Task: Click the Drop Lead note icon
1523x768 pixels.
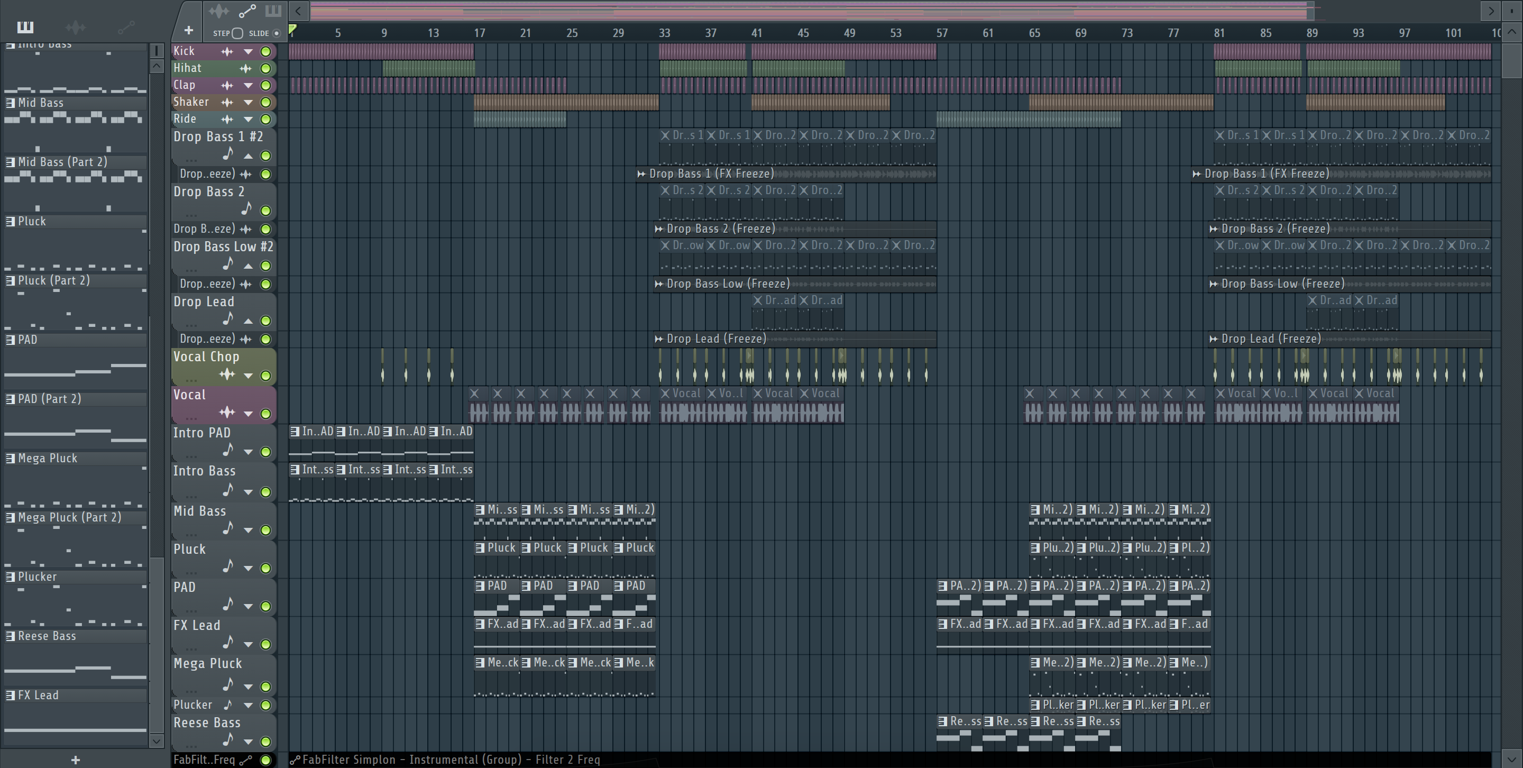Action: click(x=228, y=319)
